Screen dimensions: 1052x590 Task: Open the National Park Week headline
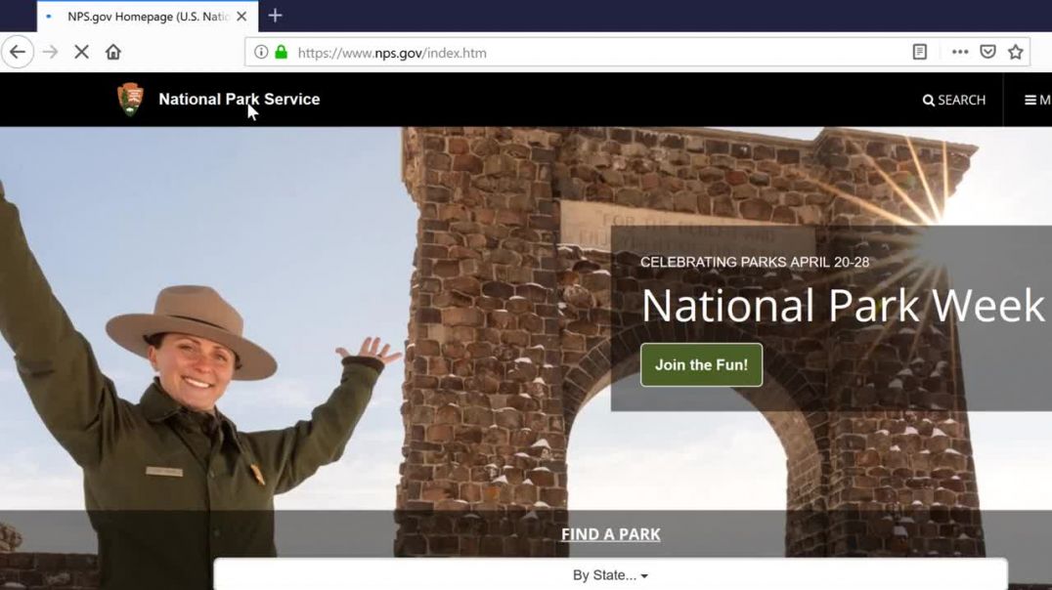pyautogui.click(x=843, y=305)
